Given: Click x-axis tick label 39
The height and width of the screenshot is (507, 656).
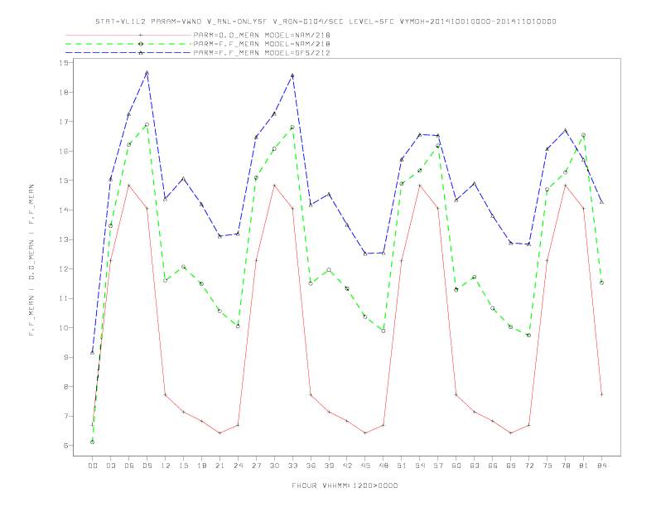Looking at the screenshot, I should click(x=329, y=466).
